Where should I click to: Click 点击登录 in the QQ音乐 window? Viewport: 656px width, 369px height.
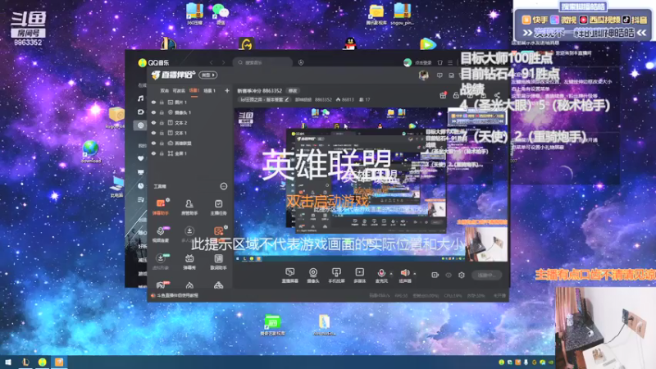click(423, 63)
